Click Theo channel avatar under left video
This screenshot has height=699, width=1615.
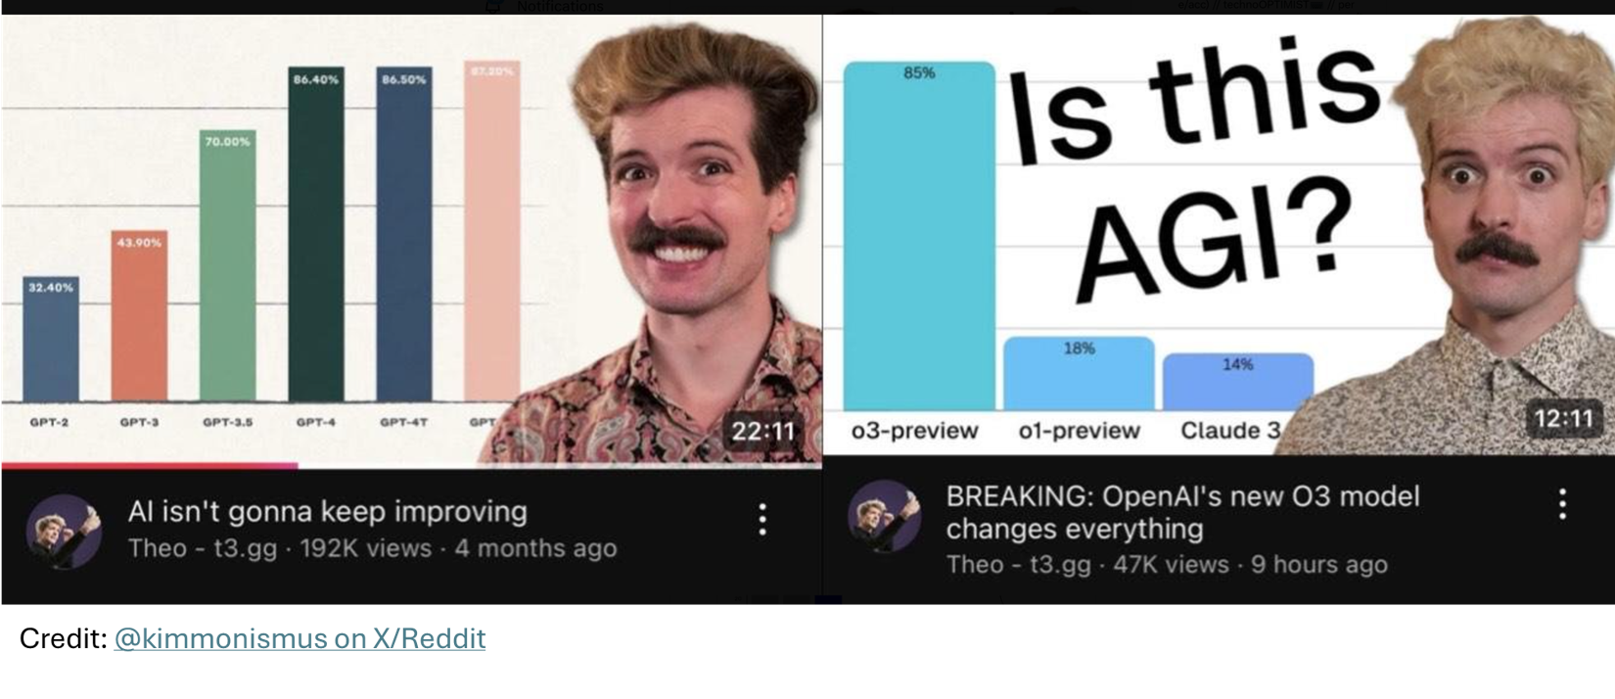[64, 532]
